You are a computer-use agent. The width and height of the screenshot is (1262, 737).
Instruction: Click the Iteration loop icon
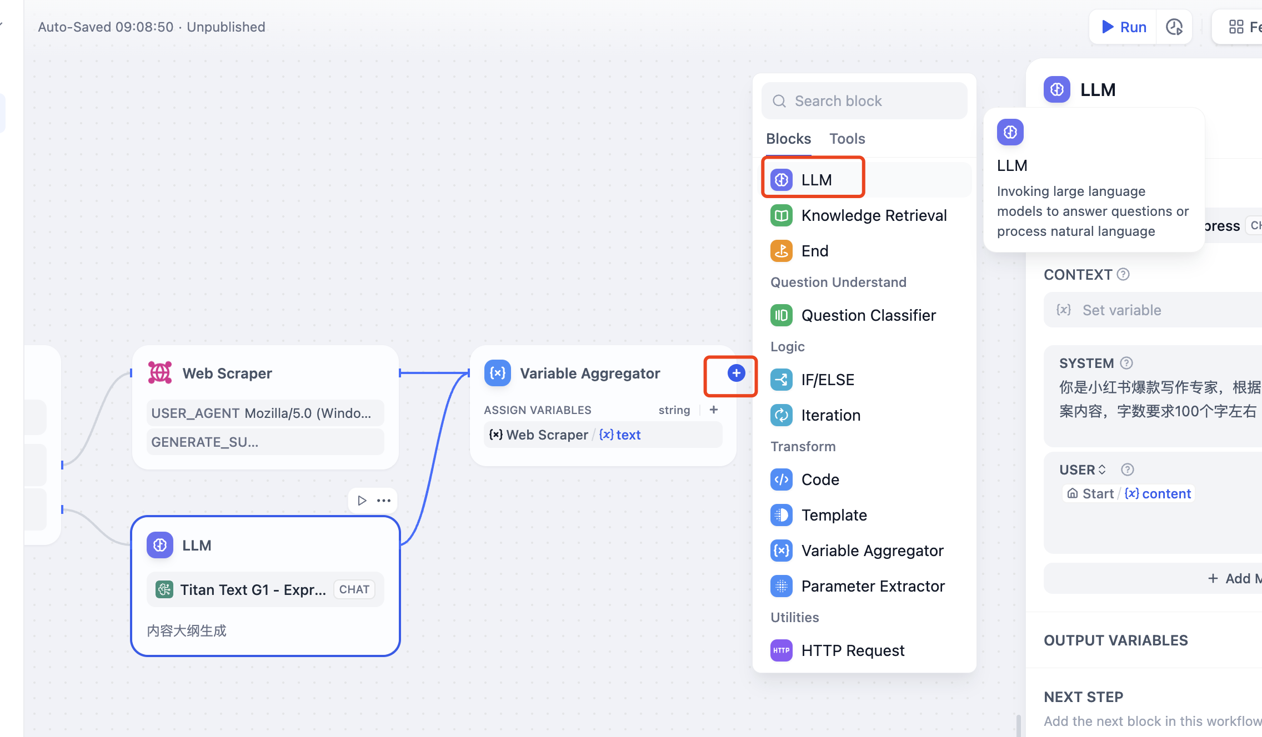(782, 415)
